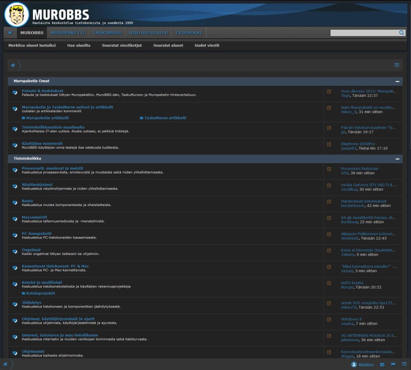Image resolution: width=411 pixels, height=370 pixels.
Task: Open the Kotelot ja modifiointi forum
Action: tap(42, 282)
